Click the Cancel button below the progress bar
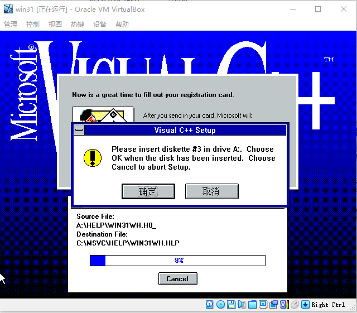This screenshot has width=357, height=313. [x=177, y=278]
